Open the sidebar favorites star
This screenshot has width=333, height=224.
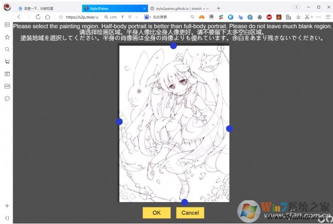pyautogui.click(x=7, y=37)
